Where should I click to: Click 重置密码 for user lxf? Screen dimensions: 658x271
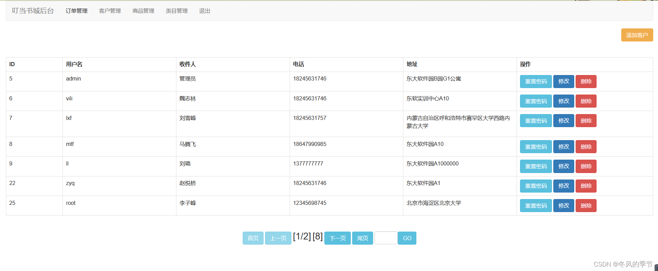pos(536,121)
